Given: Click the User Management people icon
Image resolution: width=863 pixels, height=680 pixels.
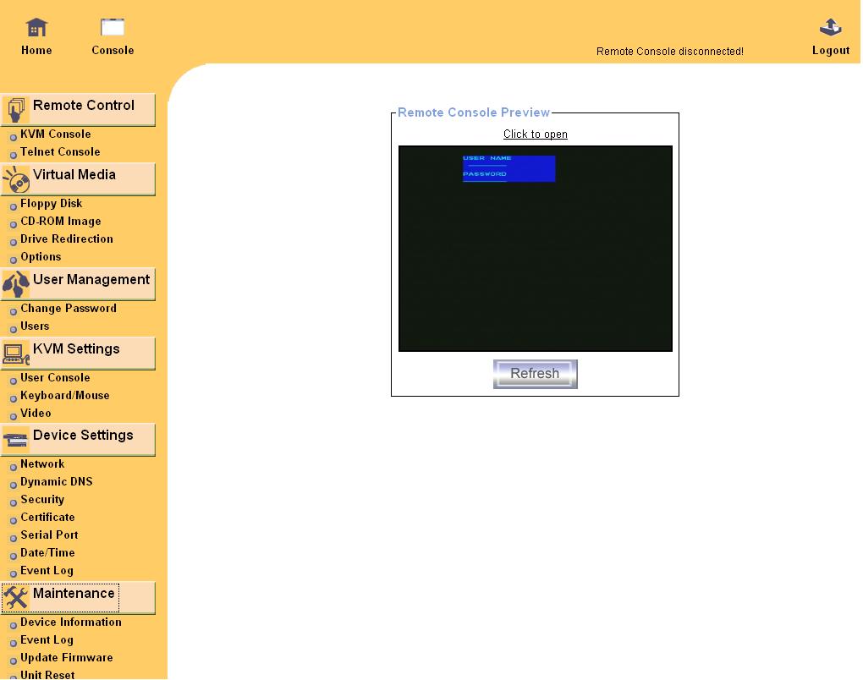Looking at the screenshot, I should (16, 284).
